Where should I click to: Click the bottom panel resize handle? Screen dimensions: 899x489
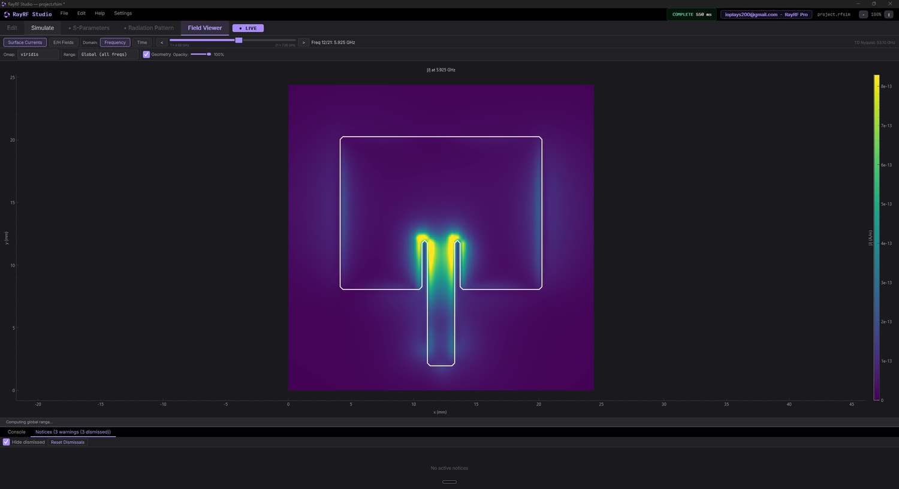pos(450,482)
